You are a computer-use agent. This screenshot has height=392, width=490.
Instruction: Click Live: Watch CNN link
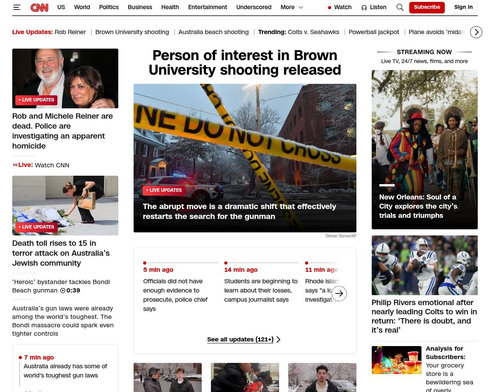(44, 165)
